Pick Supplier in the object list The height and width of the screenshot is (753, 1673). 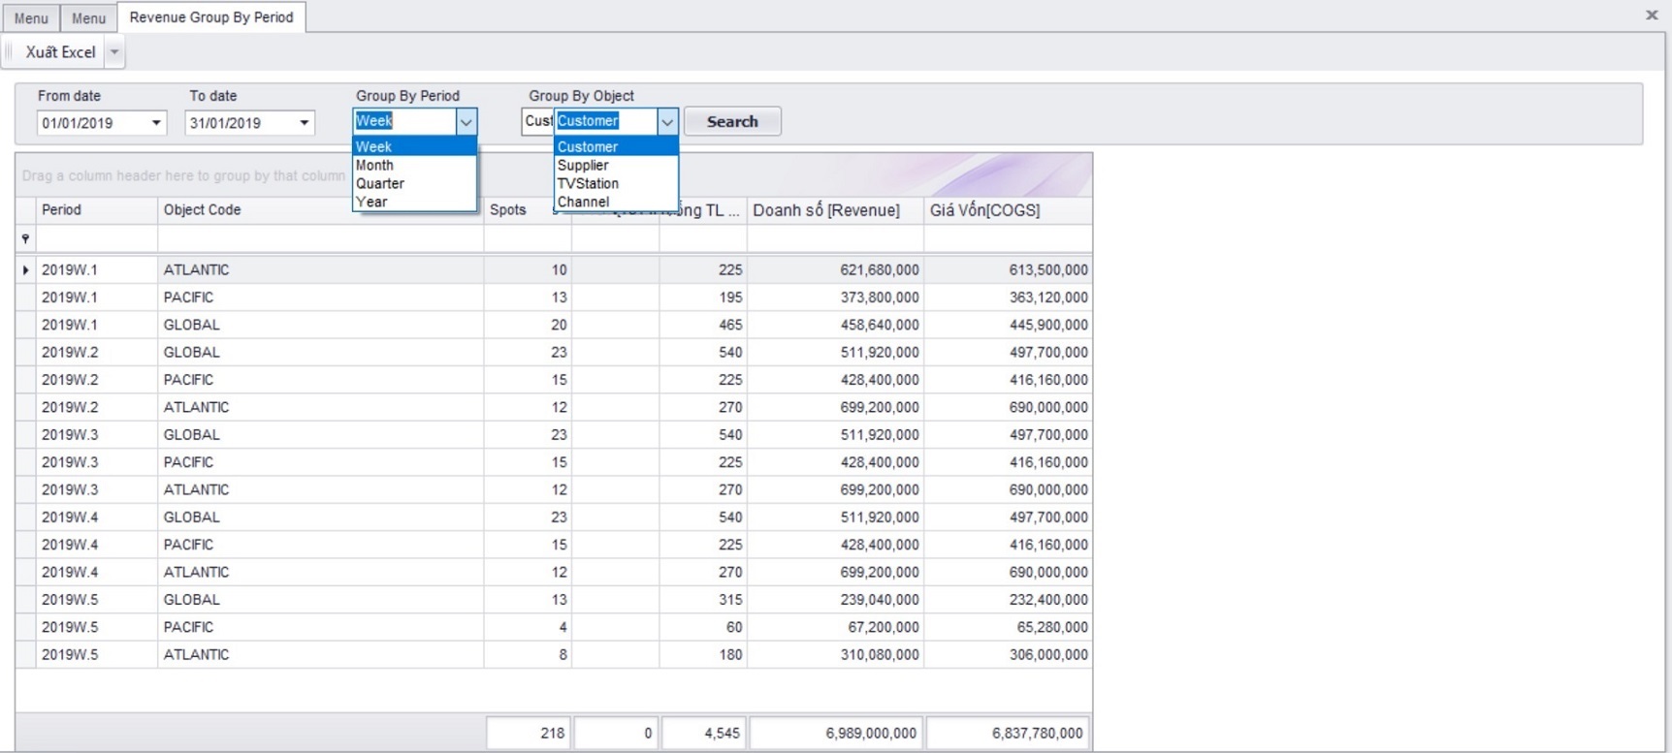click(x=616, y=165)
